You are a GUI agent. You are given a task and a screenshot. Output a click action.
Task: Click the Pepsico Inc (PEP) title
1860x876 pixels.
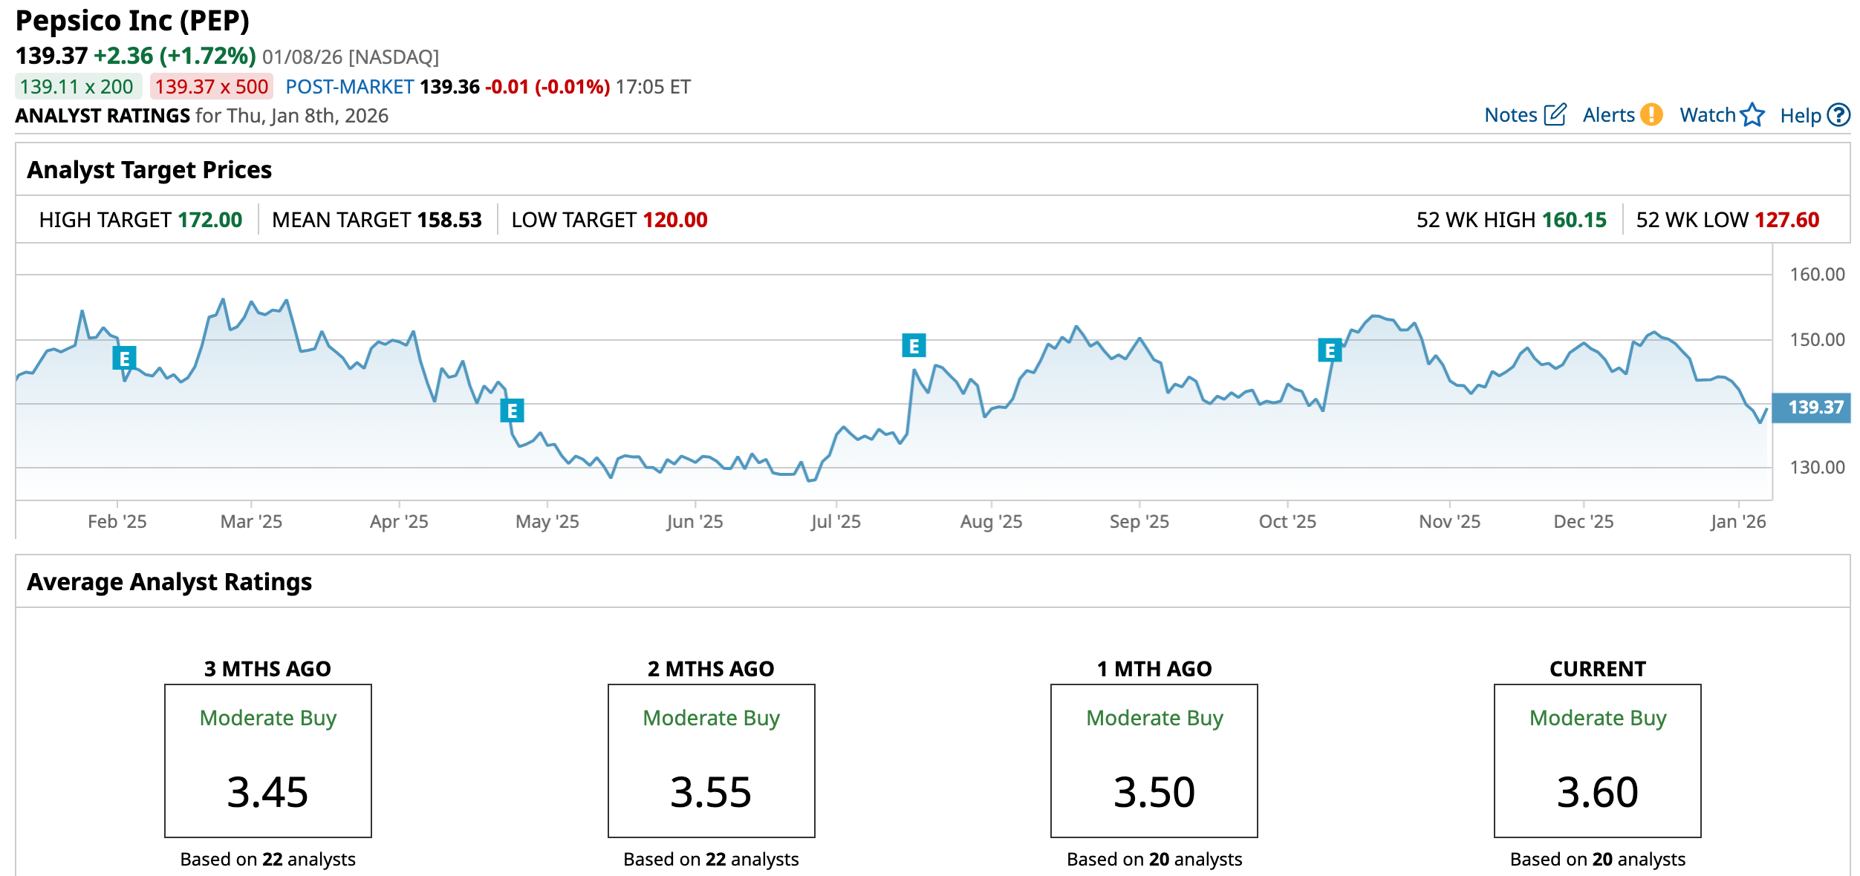coord(132,21)
